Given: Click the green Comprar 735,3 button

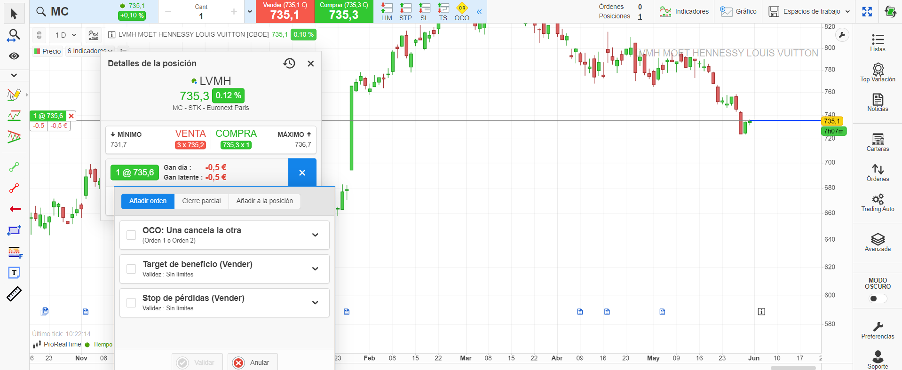Looking at the screenshot, I should coord(344,12).
